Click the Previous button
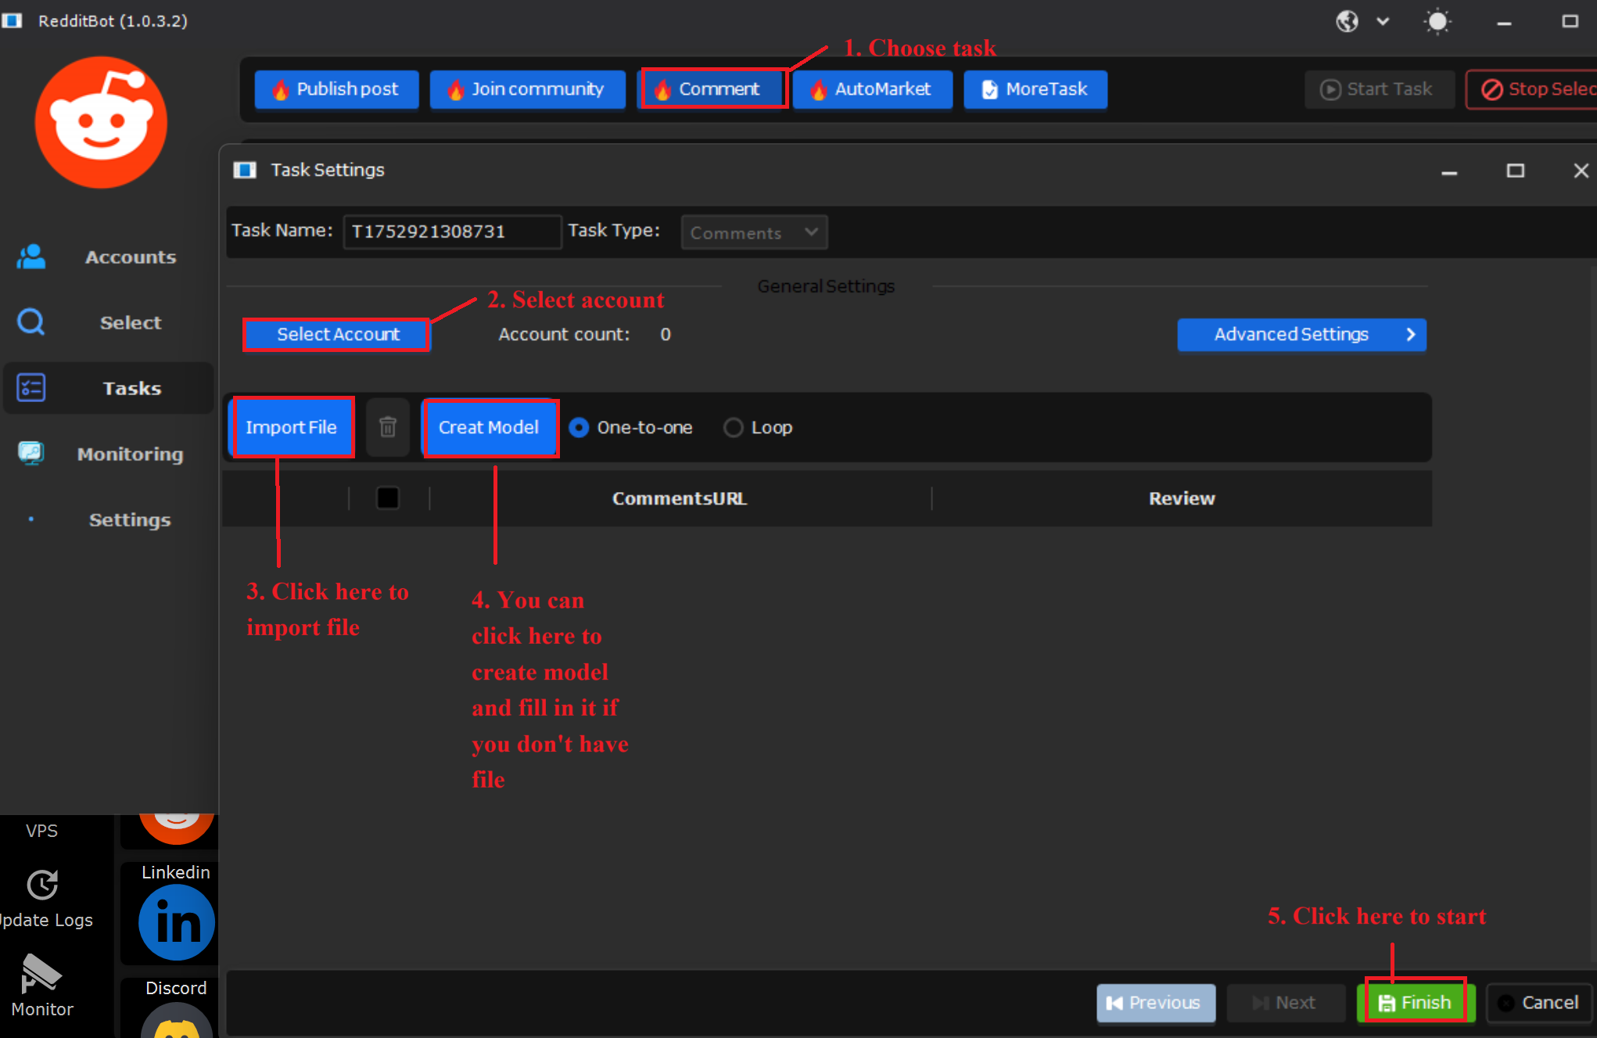The image size is (1597, 1038). pyautogui.click(x=1156, y=1003)
